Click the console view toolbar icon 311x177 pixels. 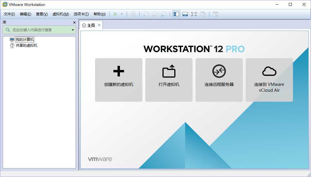215,14
